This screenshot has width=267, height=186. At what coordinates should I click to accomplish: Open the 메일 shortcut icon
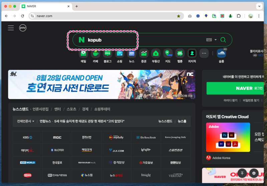(83, 54)
